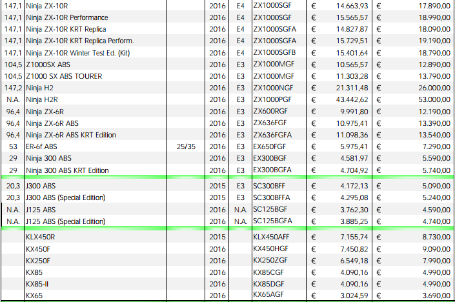This screenshot has height=302, width=455.
Task: Select the 9.090,00 retail price cell
Action: click(x=436, y=249)
